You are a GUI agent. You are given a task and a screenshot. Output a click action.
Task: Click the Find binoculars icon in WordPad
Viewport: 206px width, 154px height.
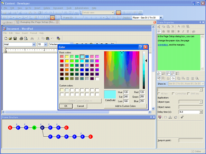point(32,38)
